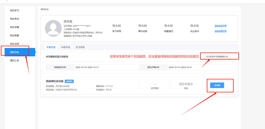
Task: Click the 报告待提交 status text
Action: (x=186, y=84)
